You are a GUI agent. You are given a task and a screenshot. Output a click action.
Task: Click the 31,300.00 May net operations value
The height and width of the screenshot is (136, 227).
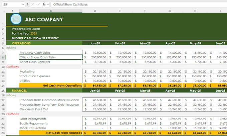199,86
